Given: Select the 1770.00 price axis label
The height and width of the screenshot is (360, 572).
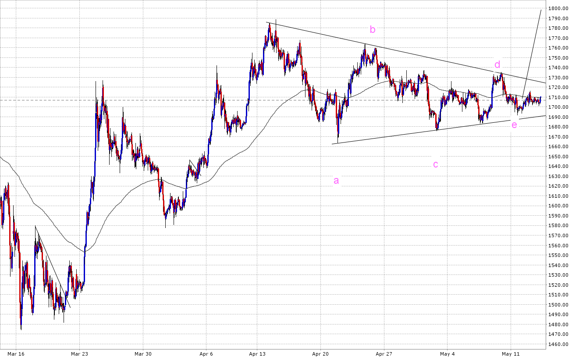Looking at the screenshot, I should point(559,38).
